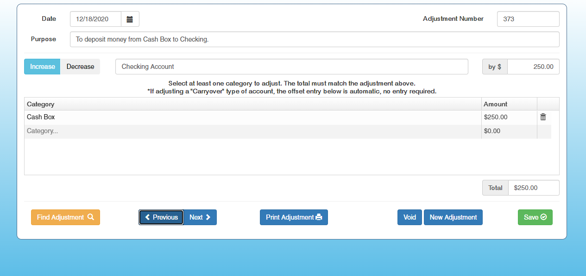Open the empty Category... row selector
Image resolution: width=586 pixels, height=276 pixels.
(252, 131)
